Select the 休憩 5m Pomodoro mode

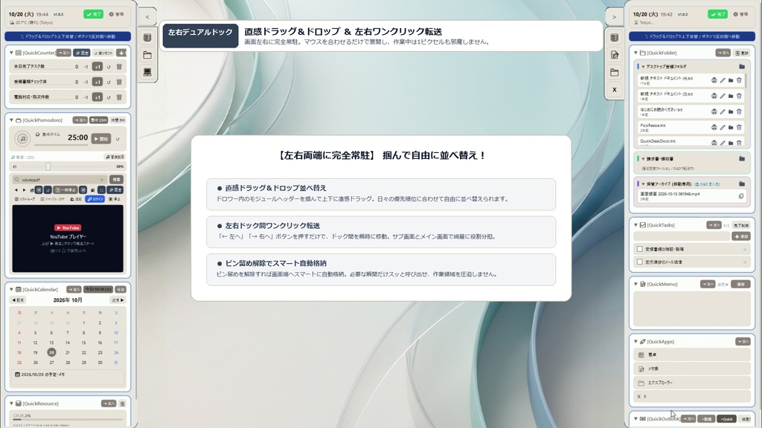(x=118, y=120)
